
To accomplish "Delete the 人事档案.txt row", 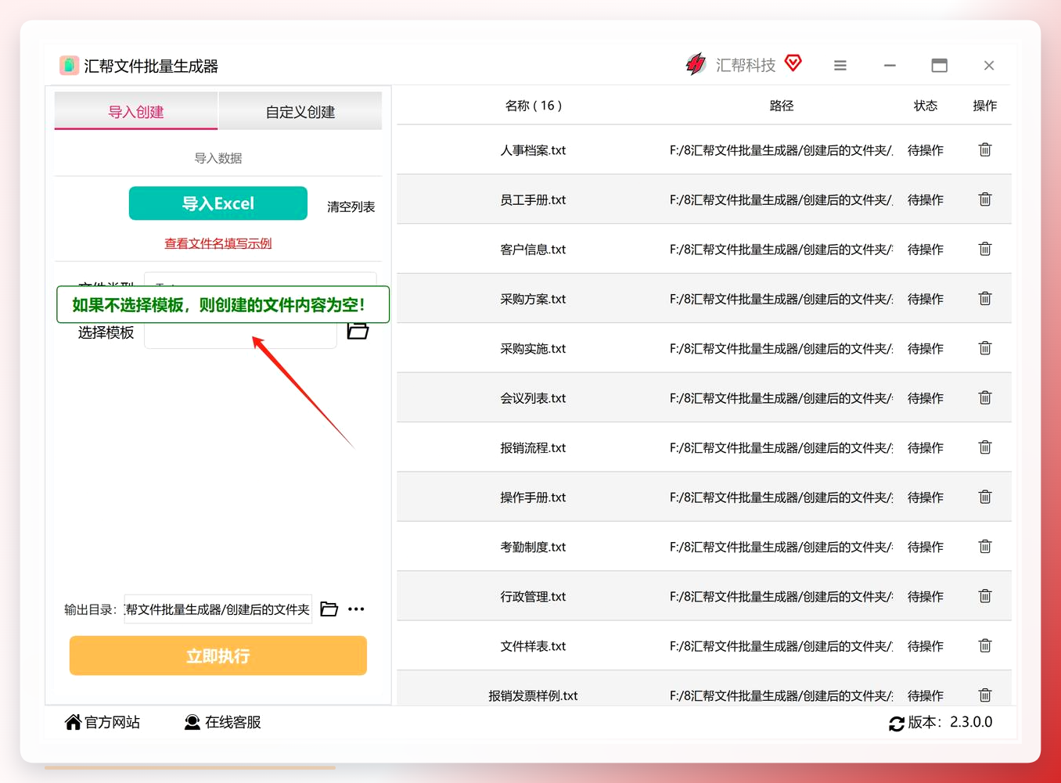I will tap(985, 149).
